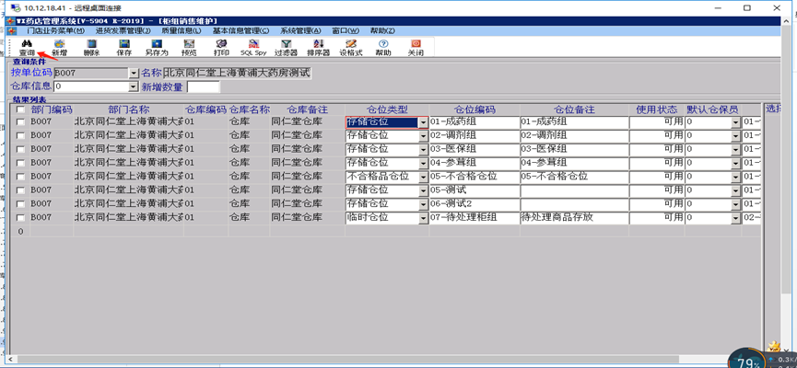Click the 保存 (Save) toolbar icon

tap(124, 44)
